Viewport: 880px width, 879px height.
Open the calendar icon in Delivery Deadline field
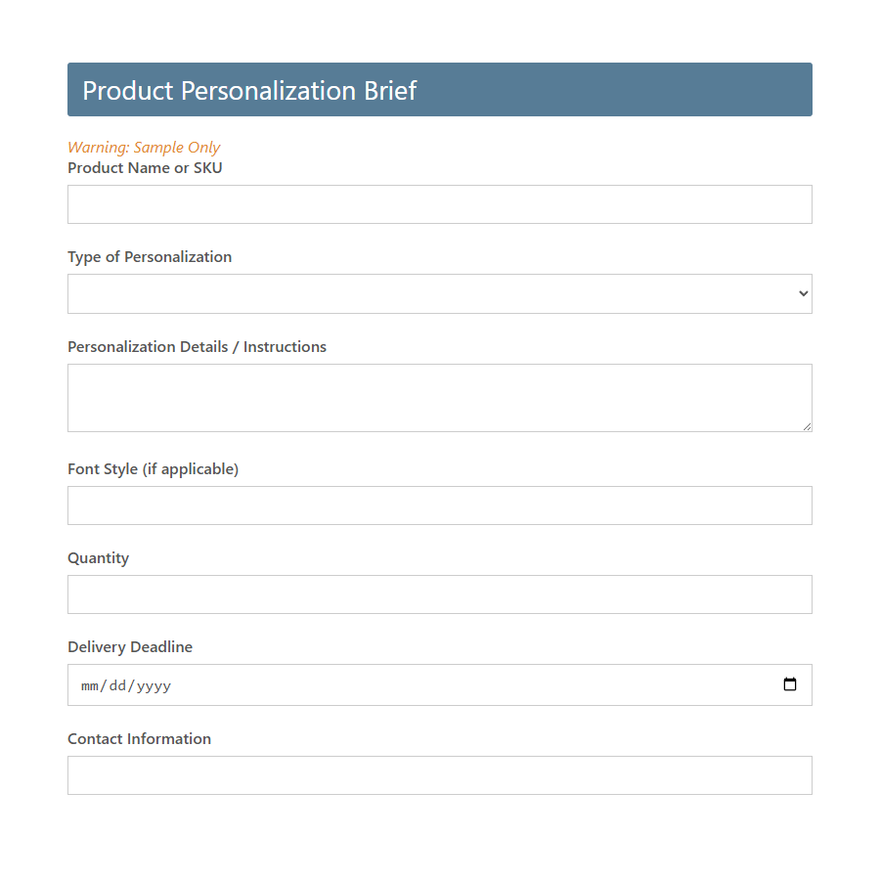(790, 684)
